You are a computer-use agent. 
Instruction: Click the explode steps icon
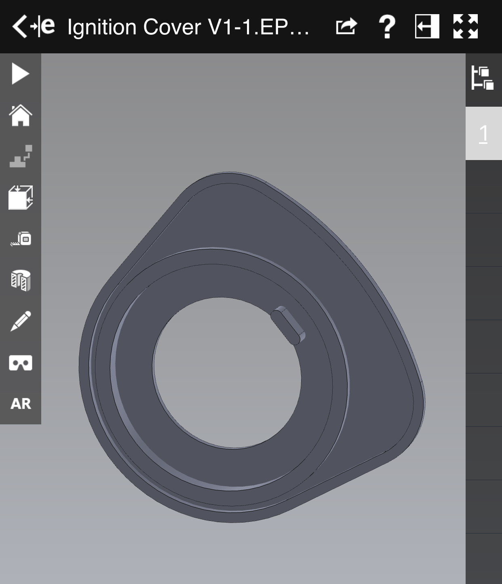(x=20, y=156)
